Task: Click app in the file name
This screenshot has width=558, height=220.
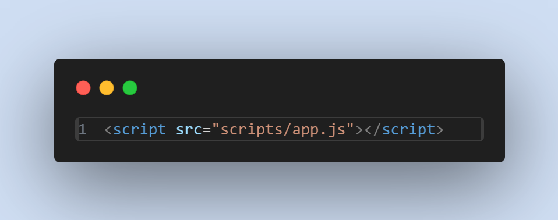Action: (305, 131)
